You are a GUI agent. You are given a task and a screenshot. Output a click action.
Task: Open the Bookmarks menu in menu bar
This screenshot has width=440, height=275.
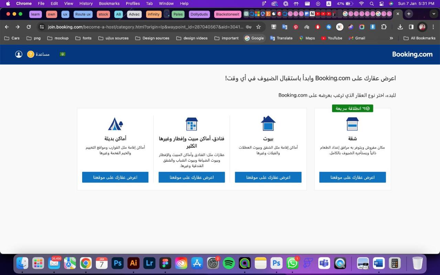click(109, 3)
